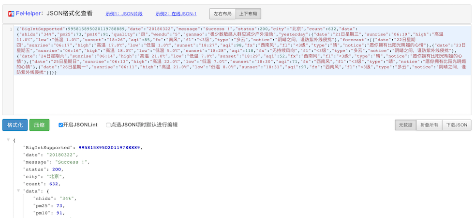Enable 点选JSON项时默认进行编辑 checkbox
This screenshot has width=474, height=218.
[108, 125]
